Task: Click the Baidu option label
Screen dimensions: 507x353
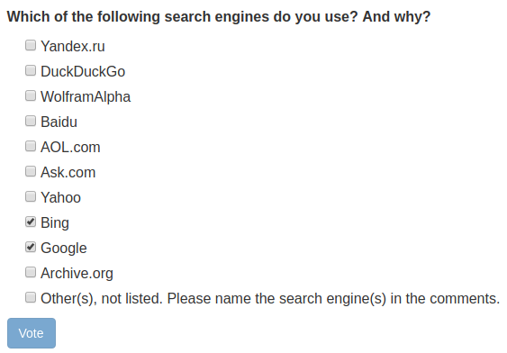Action: 59,122
